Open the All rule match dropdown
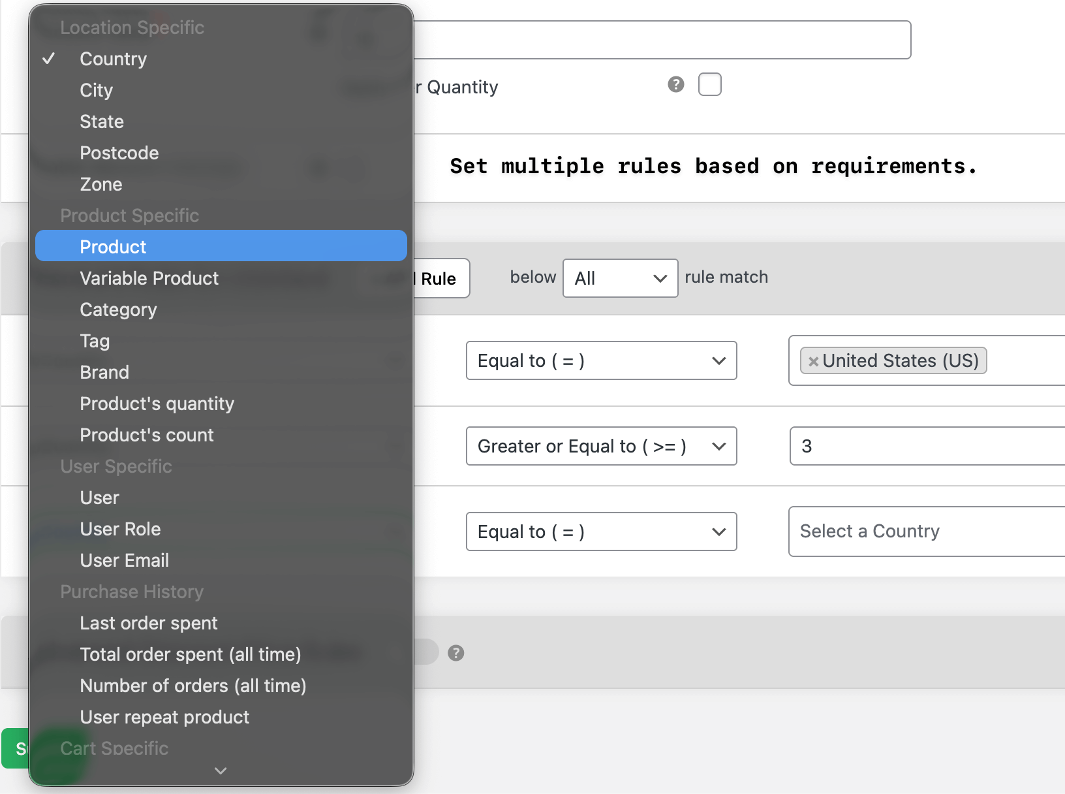The image size is (1065, 794). click(619, 278)
